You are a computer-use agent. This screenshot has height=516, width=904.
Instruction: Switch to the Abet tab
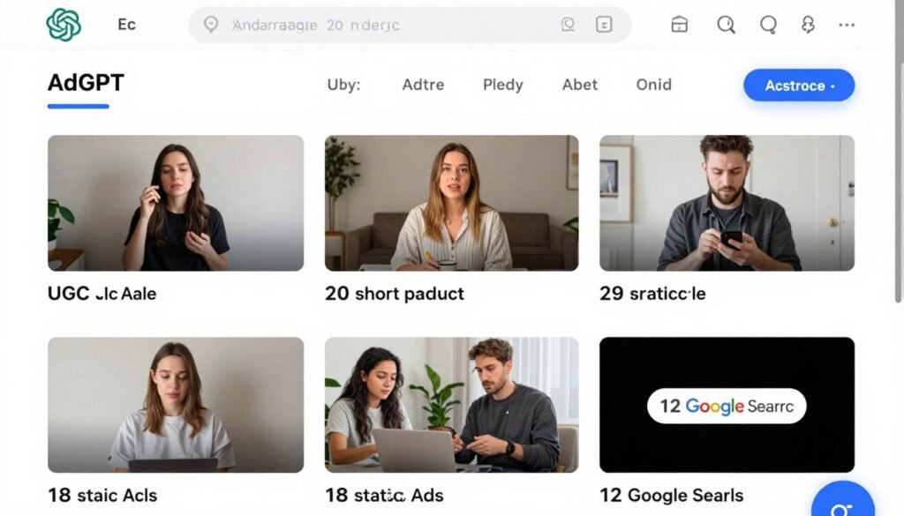pyautogui.click(x=579, y=85)
